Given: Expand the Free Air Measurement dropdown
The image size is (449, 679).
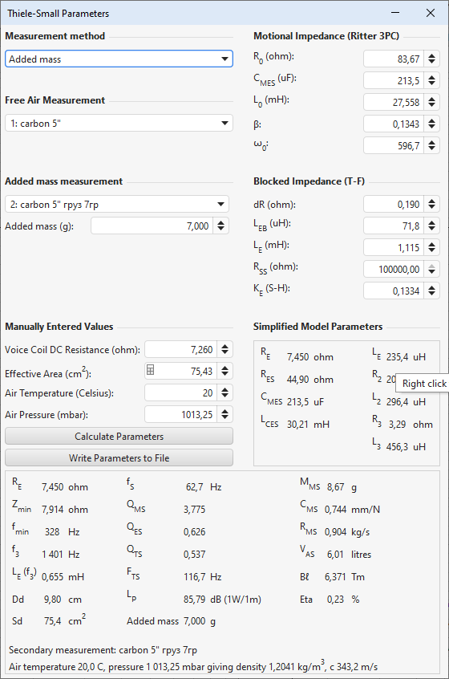Looking at the screenshot, I should [119, 123].
